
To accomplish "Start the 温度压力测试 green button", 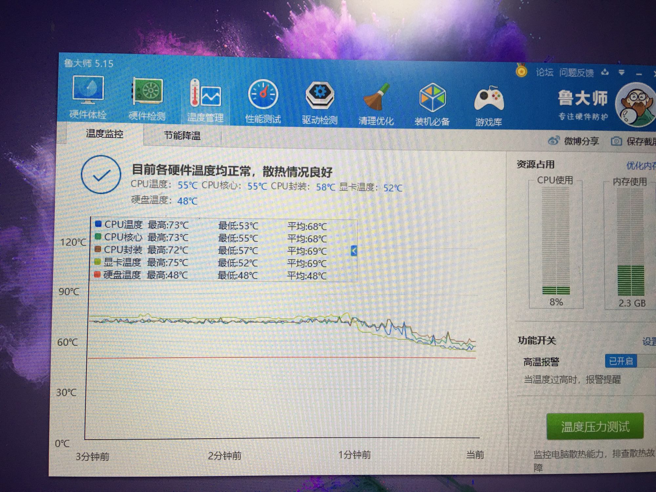I will pyautogui.click(x=595, y=426).
